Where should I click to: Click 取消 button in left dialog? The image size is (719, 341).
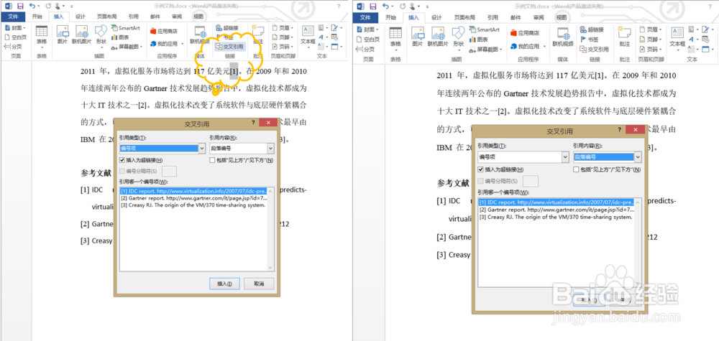point(259,284)
